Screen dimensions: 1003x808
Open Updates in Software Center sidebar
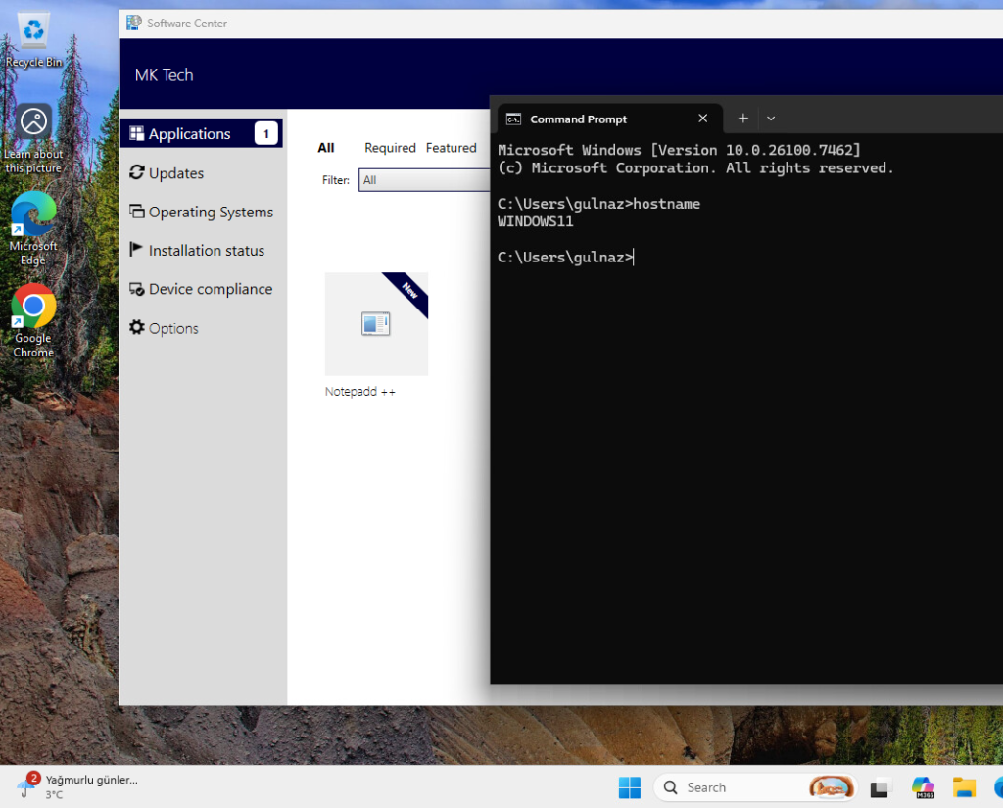[175, 173]
